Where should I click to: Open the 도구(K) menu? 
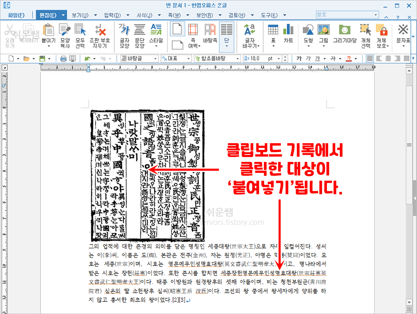pos(269,15)
